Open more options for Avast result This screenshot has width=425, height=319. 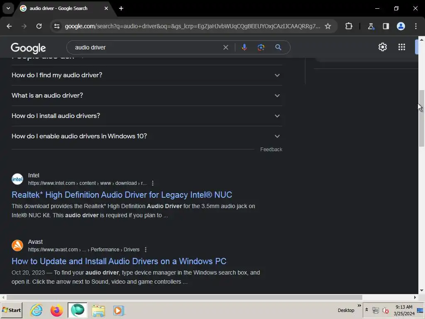(x=146, y=250)
